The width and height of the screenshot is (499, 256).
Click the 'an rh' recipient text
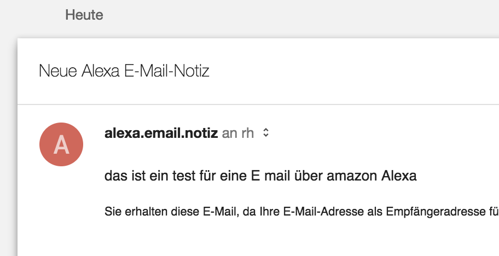point(238,133)
